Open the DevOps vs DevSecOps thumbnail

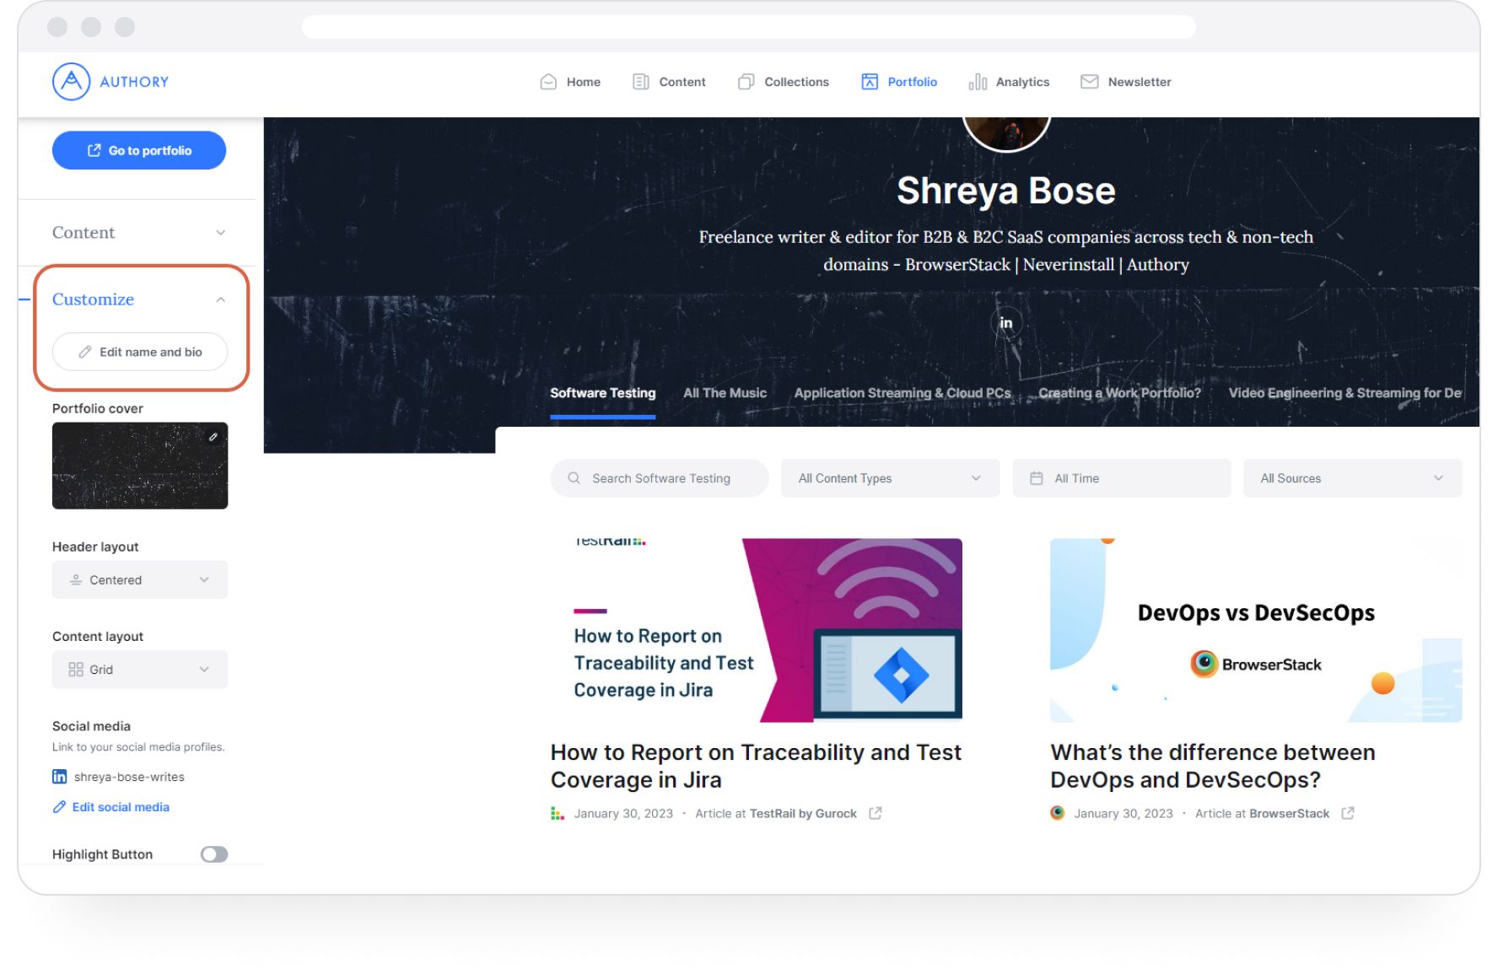click(1256, 630)
